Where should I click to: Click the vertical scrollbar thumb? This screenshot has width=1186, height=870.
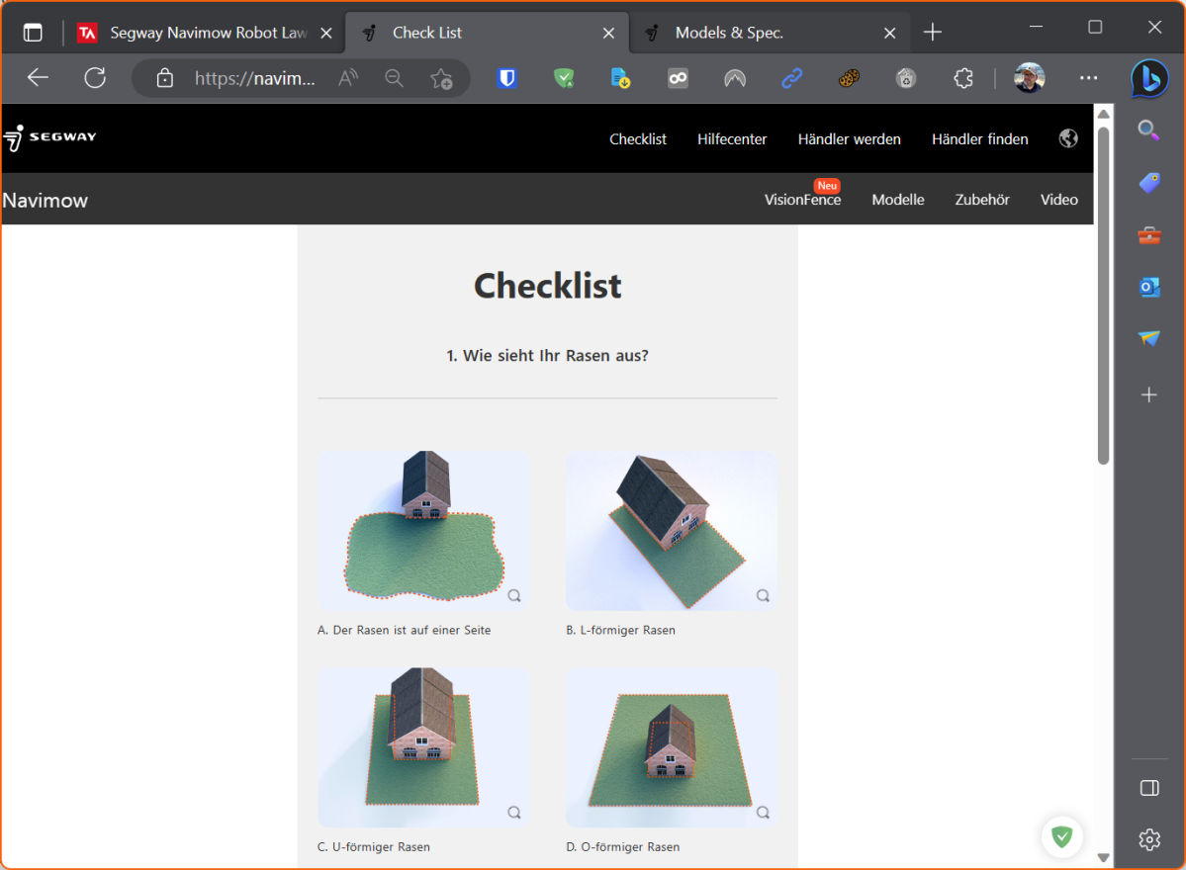point(1104,295)
